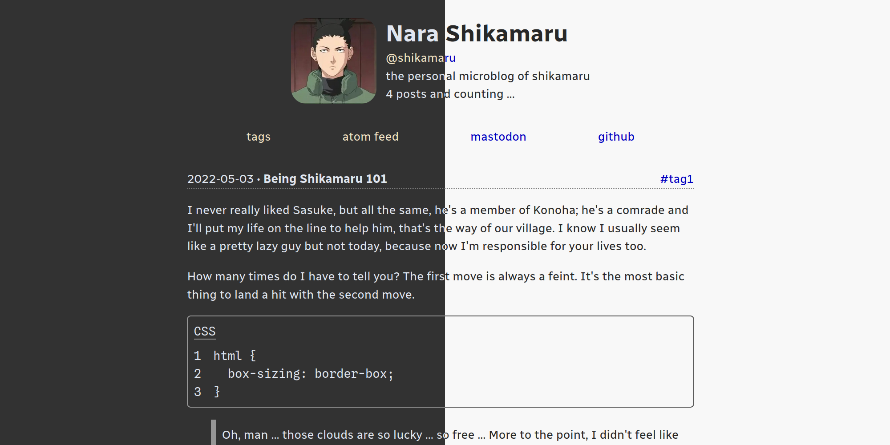890x445 pixels.
Task: Visit the github profile link
Action: [x=616, y=137]
